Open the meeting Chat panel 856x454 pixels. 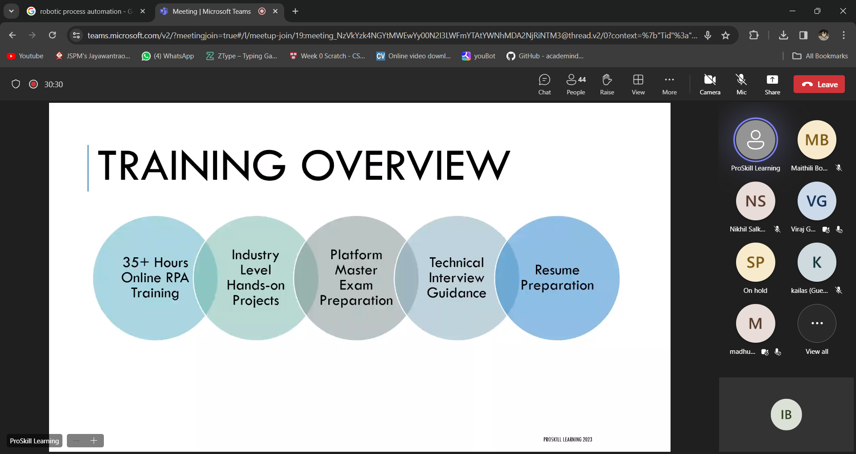point(544,84)
